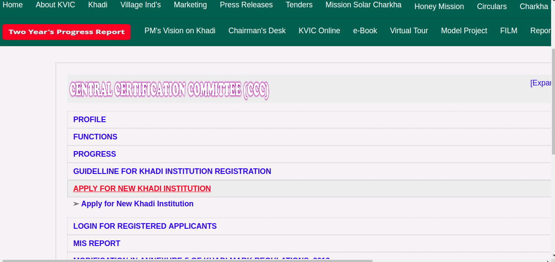The image size is (555, 262).
Task: Visit the Honey Mission section
Action: pyautogui.click(x=438, y=7)
